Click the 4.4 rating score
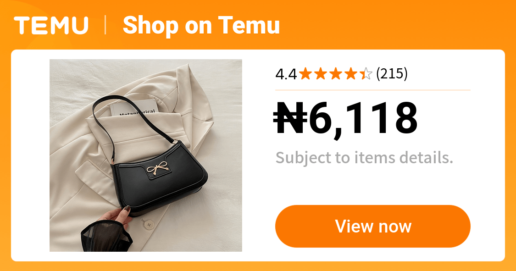This screenshot has width=516, height=271. 286,74
